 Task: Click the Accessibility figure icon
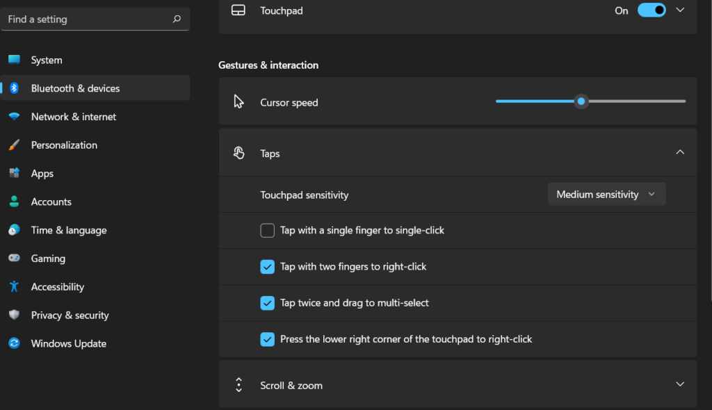(14, 286)
